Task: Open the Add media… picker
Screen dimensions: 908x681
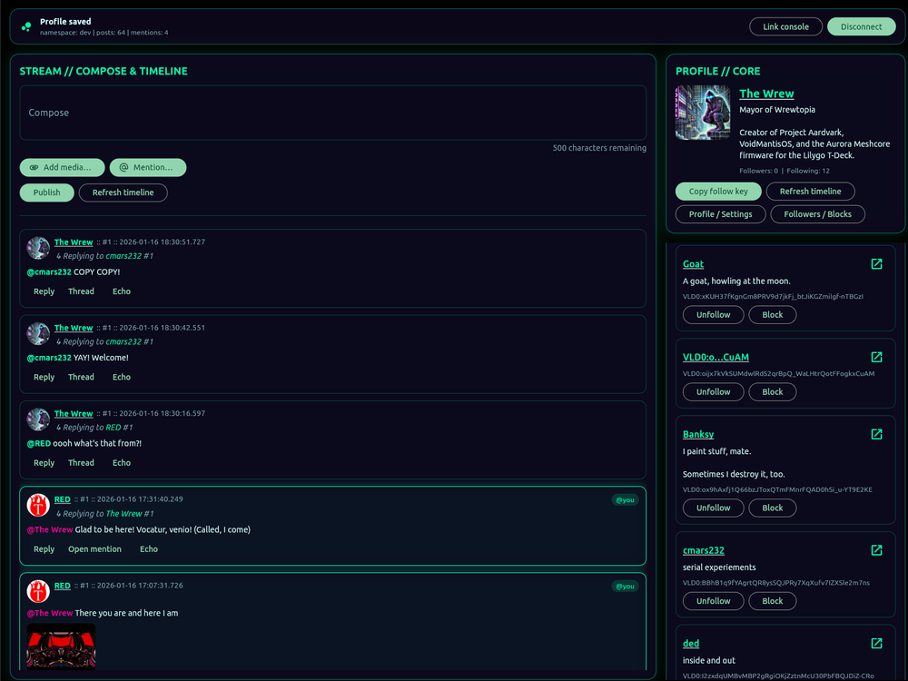Action: pyautogui.click(x=62, y=167)
